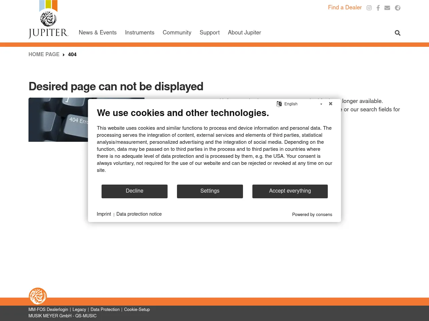Open the Instagram icon in header
Viewport: 429px width, 321px height.
(x=369, y=8)
